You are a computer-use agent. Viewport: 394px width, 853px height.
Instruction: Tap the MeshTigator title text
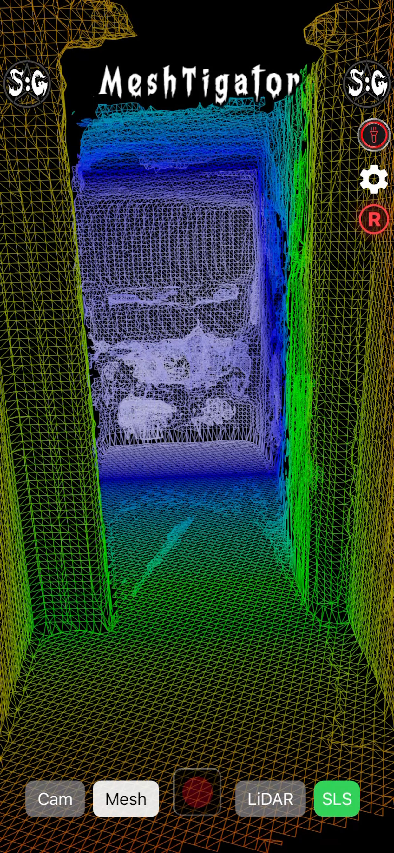pos(200,83)
